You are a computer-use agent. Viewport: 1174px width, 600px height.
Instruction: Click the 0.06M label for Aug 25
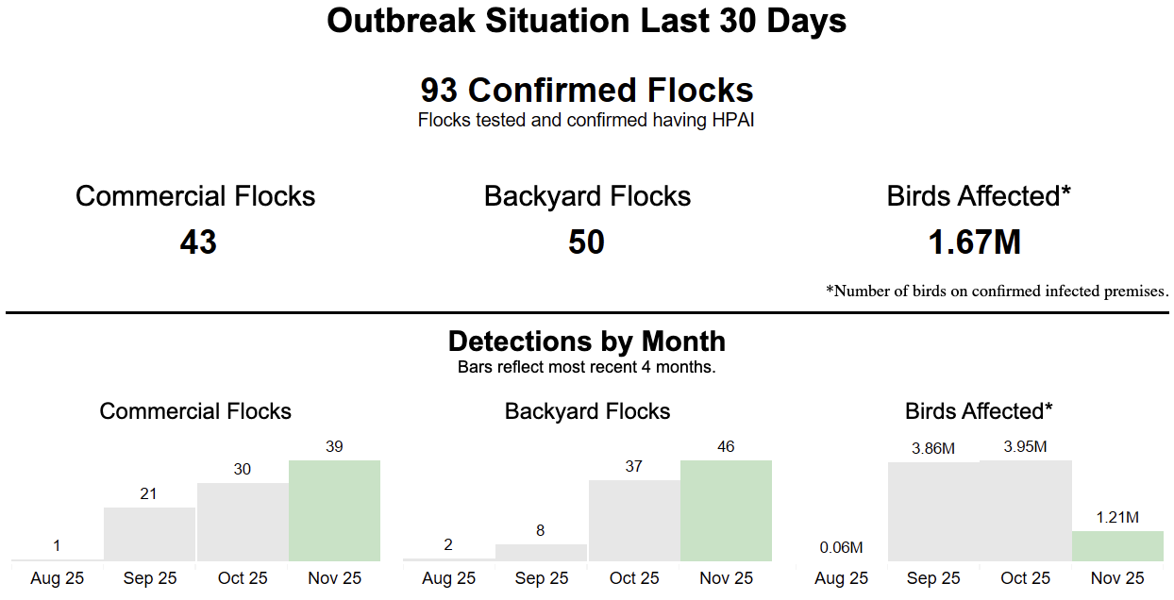point(841,547)
